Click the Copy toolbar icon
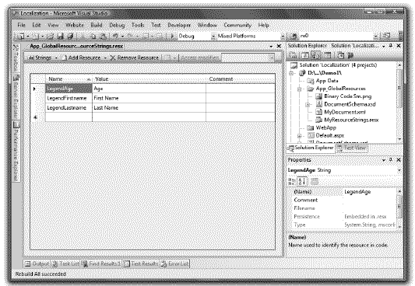 pos(93,37)
